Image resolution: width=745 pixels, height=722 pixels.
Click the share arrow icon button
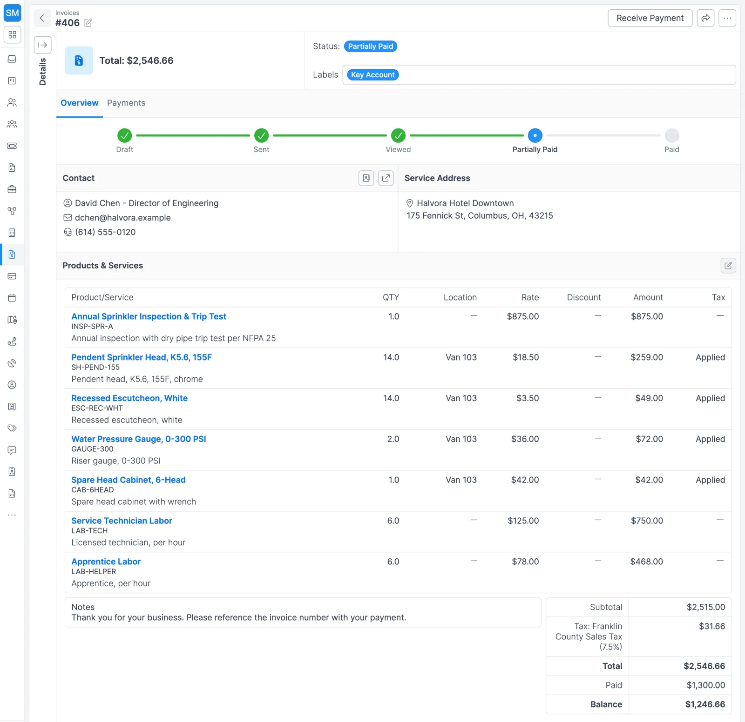[x=705, y=18]
